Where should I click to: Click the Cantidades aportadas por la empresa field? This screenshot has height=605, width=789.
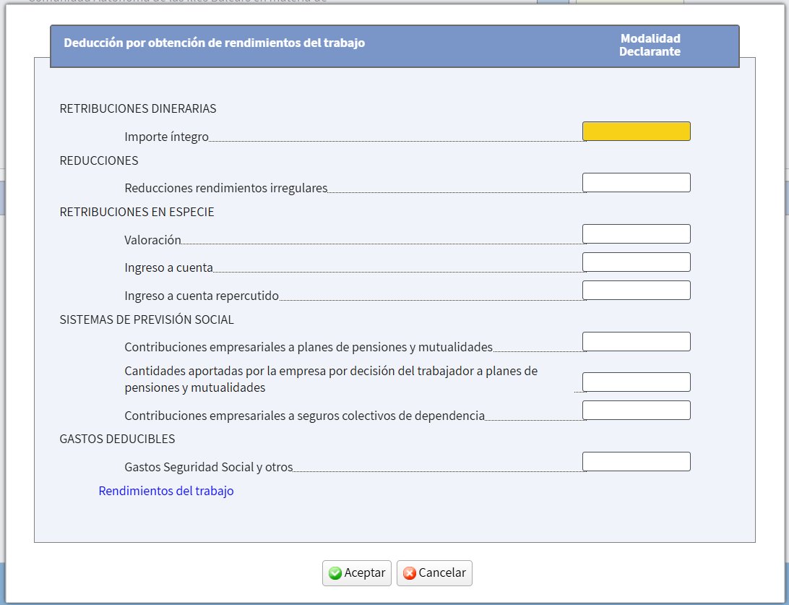[636, 381]
